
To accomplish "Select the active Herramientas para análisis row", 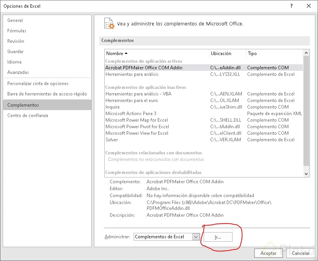I will coord(204,74).
